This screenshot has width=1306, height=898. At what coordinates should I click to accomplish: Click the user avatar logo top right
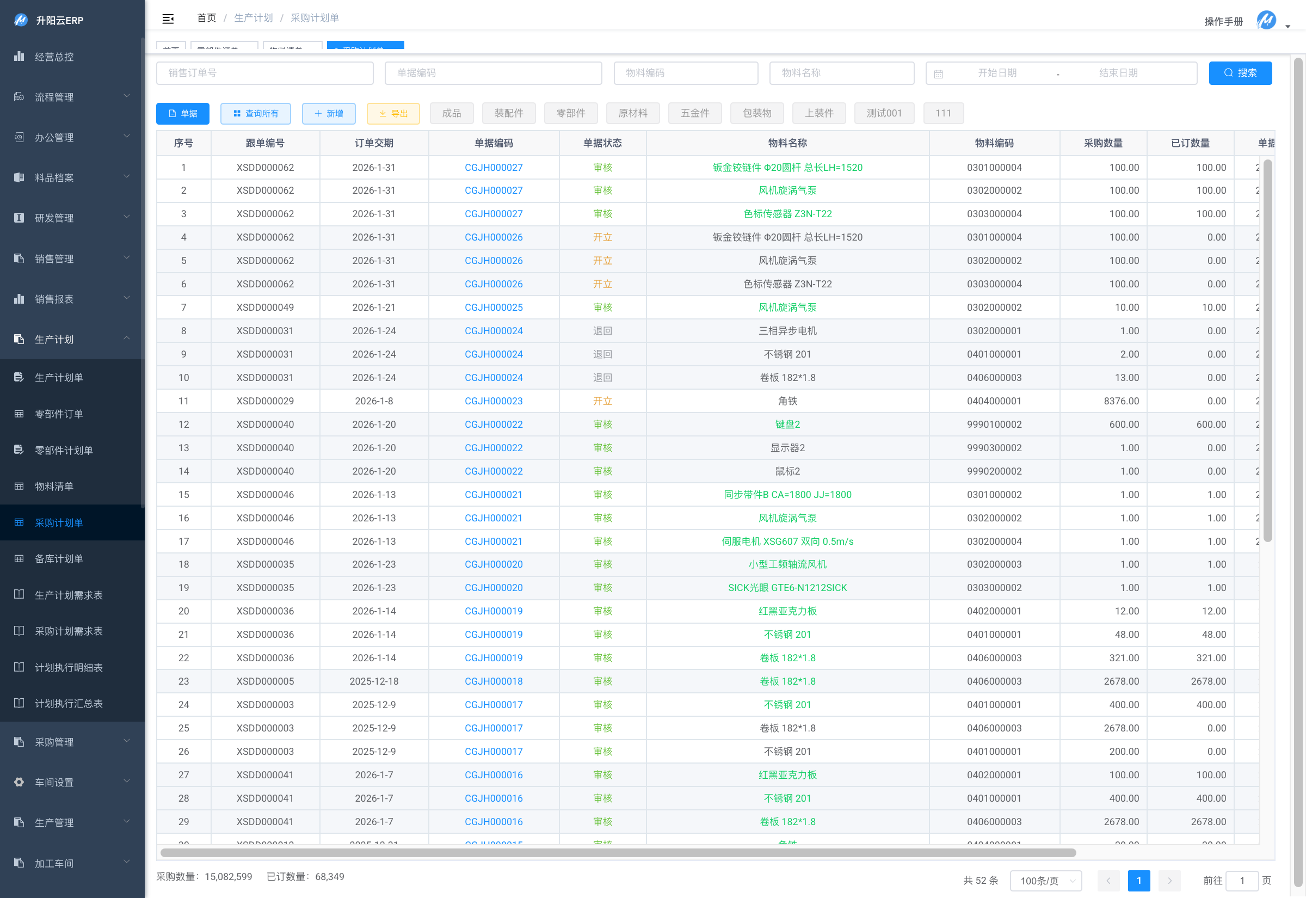point(1266,20)
